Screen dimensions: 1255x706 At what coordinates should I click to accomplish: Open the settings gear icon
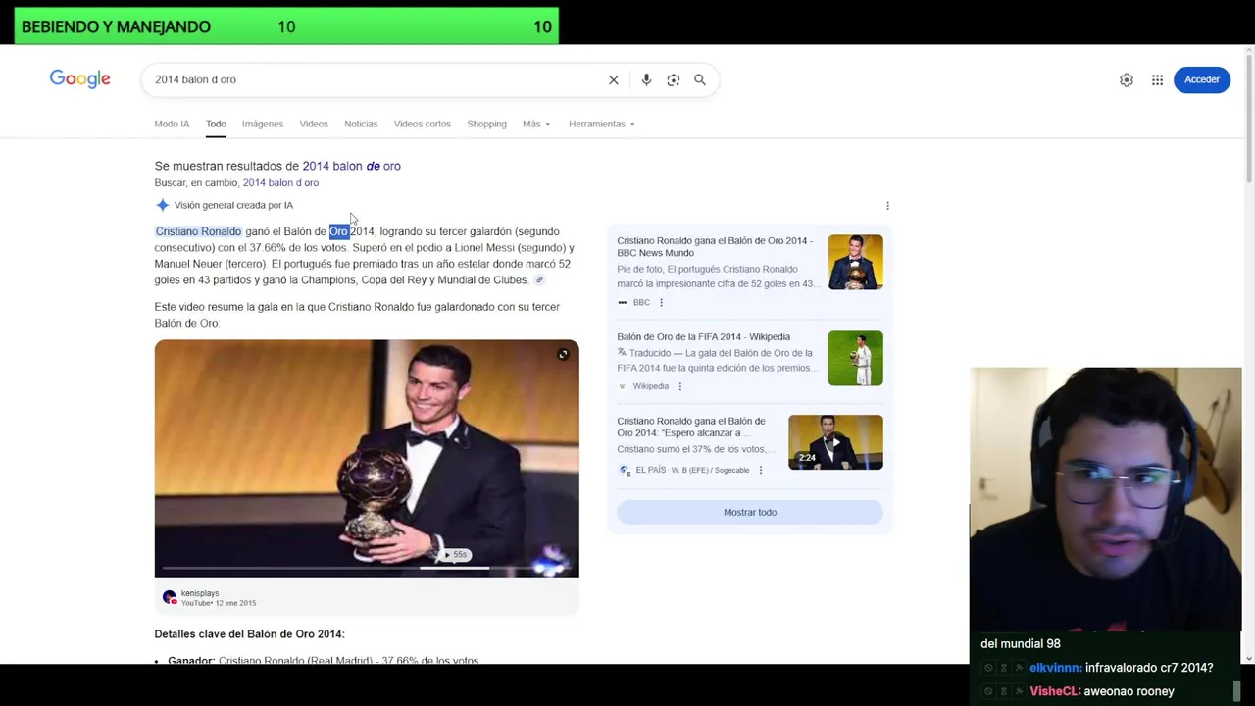tap(1127, 79)
